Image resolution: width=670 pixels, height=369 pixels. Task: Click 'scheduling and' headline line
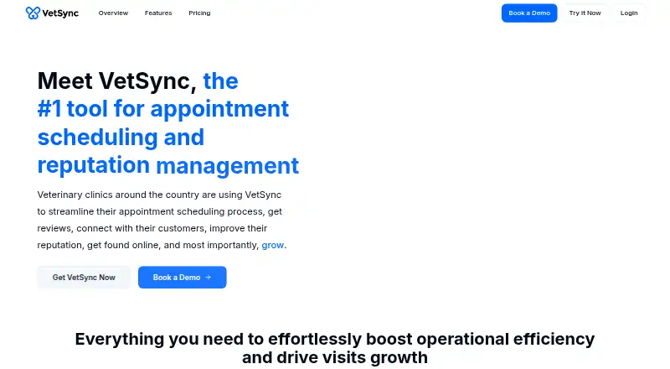click(121, 137)
